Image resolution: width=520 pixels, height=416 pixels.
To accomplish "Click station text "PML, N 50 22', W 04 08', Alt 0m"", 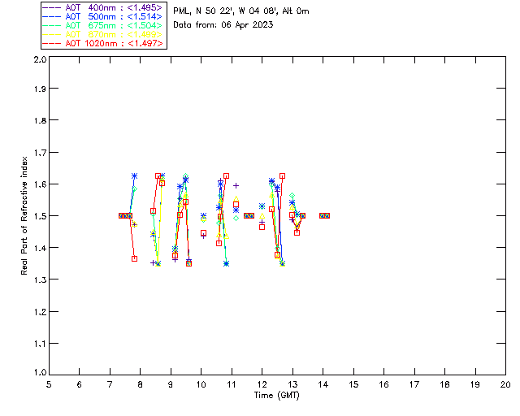I will coord(241,11).
